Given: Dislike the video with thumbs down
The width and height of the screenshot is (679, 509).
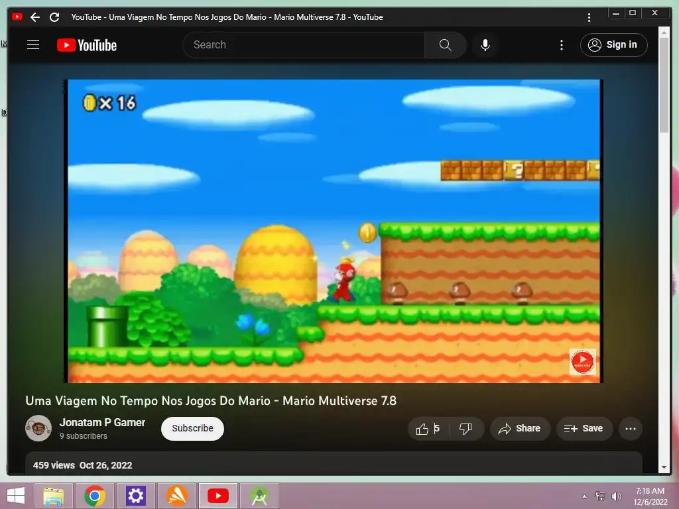Looking at the screenshot, I should (x=466, y=429).
